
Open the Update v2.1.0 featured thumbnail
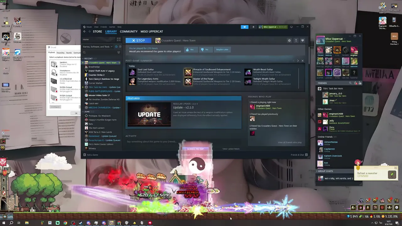tap(149, 115)
